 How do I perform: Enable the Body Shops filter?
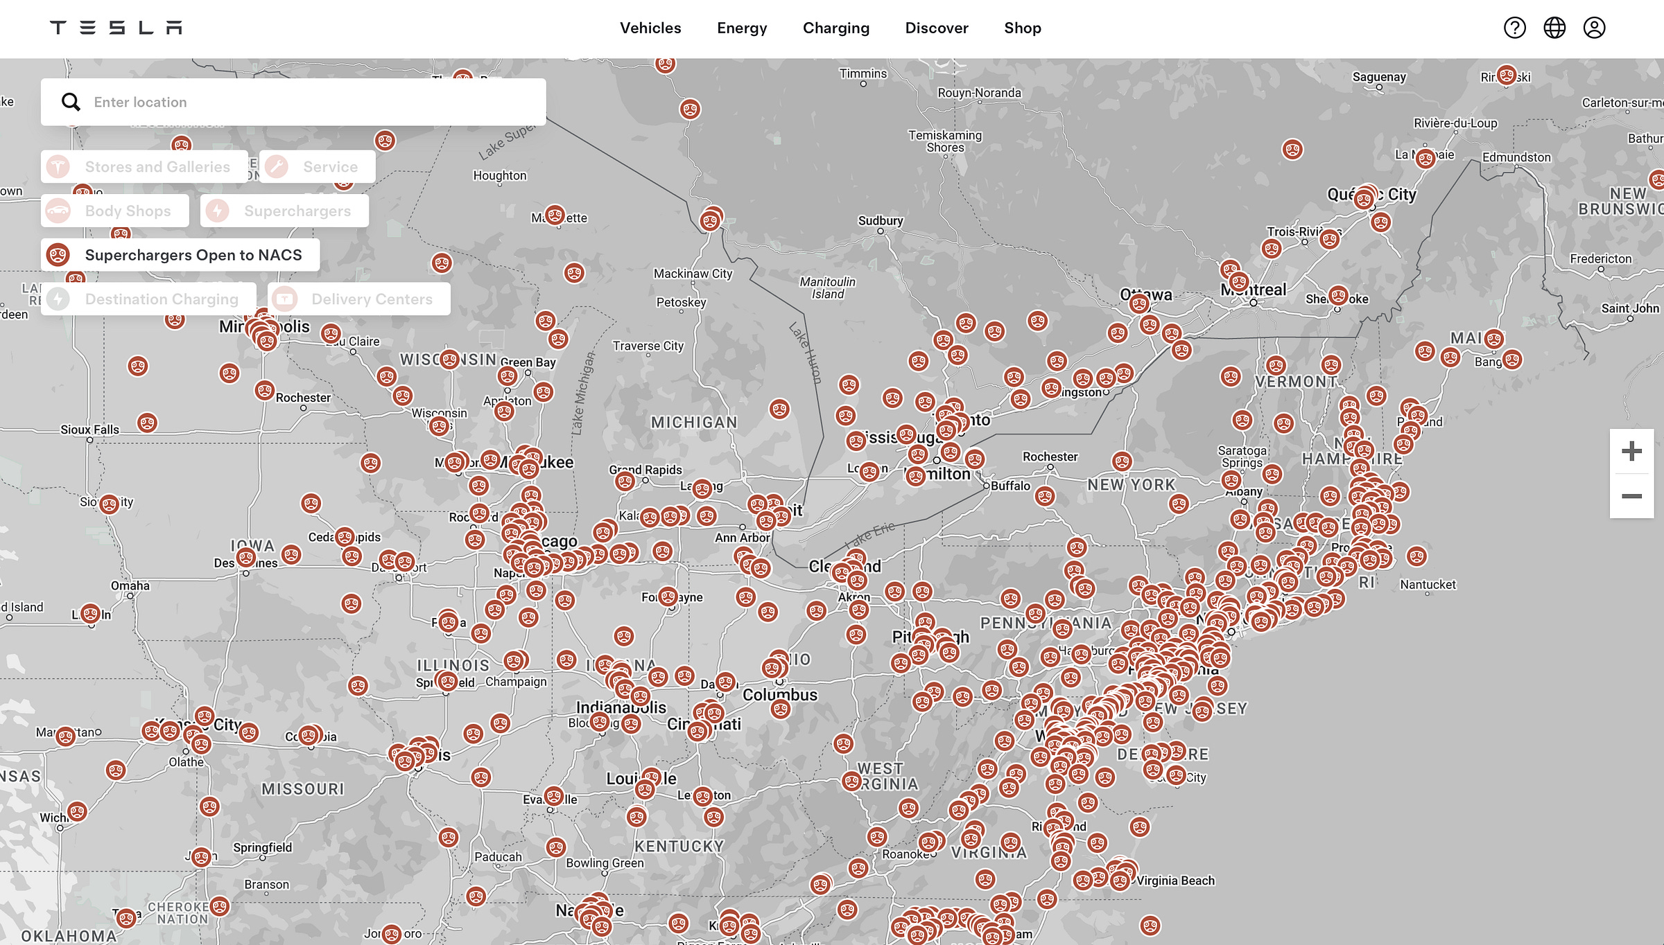click(115, 211)
